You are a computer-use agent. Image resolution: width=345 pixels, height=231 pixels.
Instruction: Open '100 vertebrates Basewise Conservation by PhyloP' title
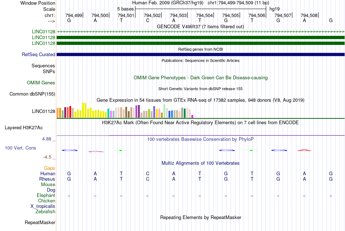(x=200, y=139)
